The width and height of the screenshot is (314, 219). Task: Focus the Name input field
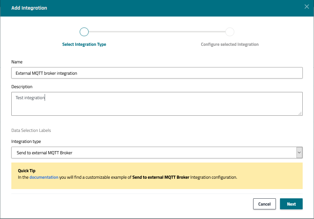tap(157, 73)
